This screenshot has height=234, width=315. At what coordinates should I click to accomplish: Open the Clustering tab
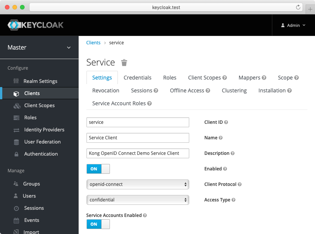pos(234,90)
